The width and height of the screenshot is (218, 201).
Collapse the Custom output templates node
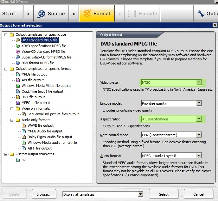6,154
